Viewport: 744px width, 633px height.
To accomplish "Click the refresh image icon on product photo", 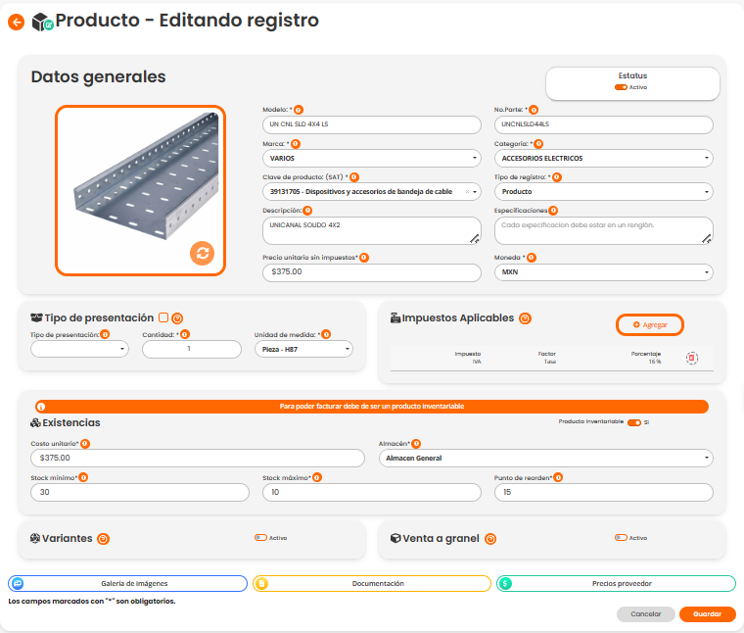I will 202,253.
